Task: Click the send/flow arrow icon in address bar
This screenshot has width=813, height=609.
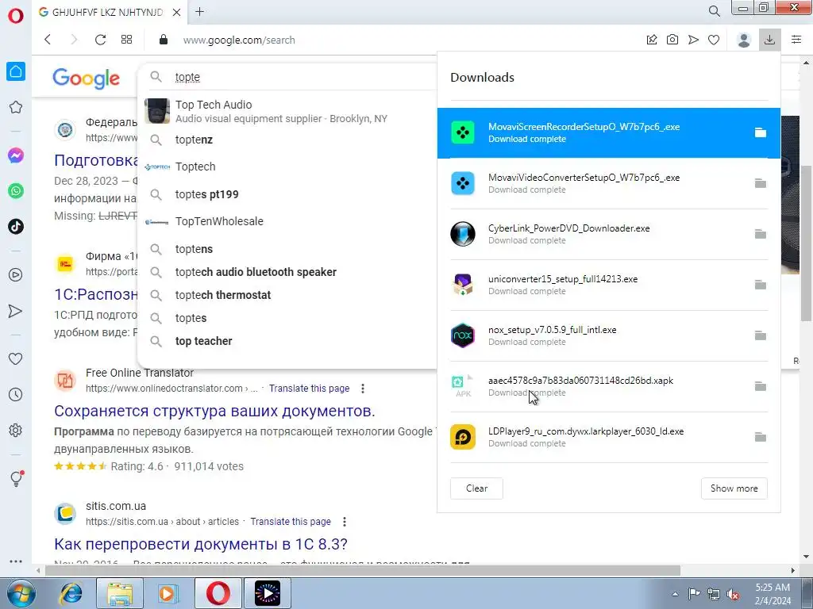Action: tap(693, 40)
